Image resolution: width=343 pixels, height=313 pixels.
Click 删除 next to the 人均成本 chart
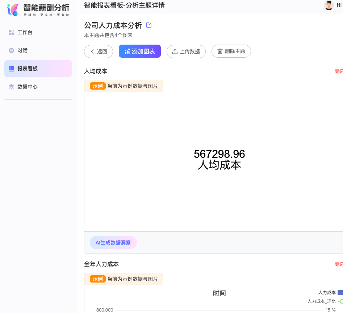[339, 71]
